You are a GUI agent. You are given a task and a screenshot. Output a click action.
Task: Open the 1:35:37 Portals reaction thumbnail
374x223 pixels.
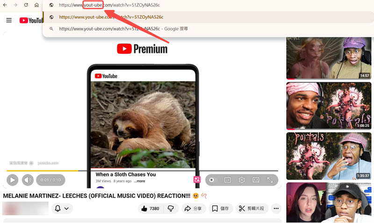click(329, 156)
